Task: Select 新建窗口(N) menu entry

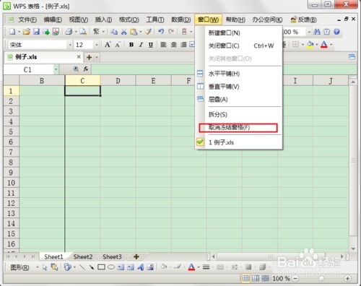Action: tap(238, 32)
